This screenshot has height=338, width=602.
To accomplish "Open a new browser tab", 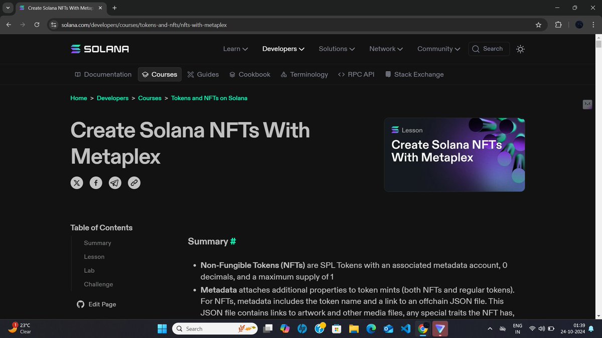I will pyautogui.click(x=115, y=8).
